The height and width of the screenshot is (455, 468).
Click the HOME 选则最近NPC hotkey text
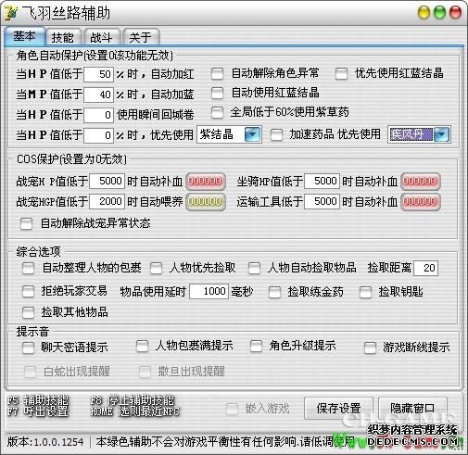135,411
